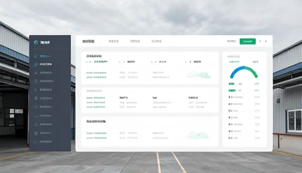
Task: Switch to the second top bar tab
Action: tap(114, 41)
